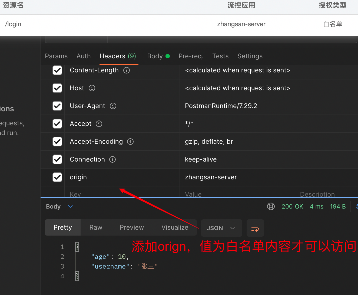Image resolution: width=358 pixels, height=295 pixels.
Task: Select the Raw response view
Action: pyautogui.click(x=96, y=227)
